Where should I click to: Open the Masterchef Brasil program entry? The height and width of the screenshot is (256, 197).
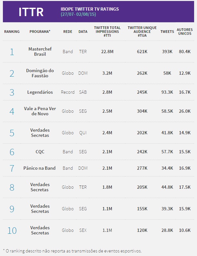tap(40, 52)
